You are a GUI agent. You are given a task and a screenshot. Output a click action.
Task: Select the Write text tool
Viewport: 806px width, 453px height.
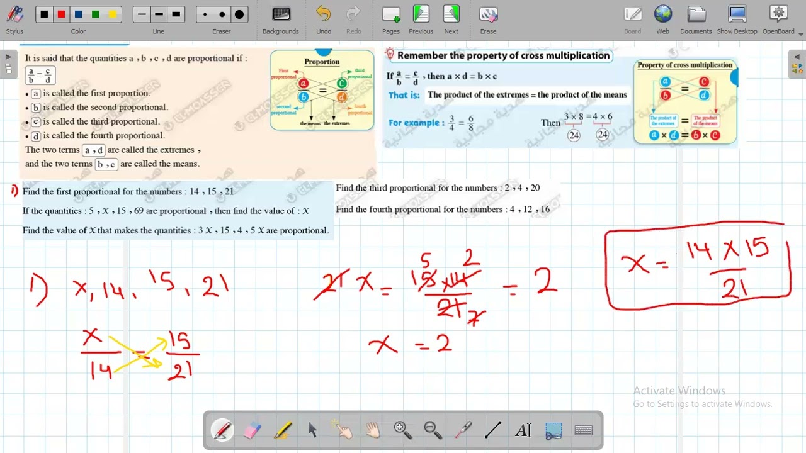pos(523,430)
